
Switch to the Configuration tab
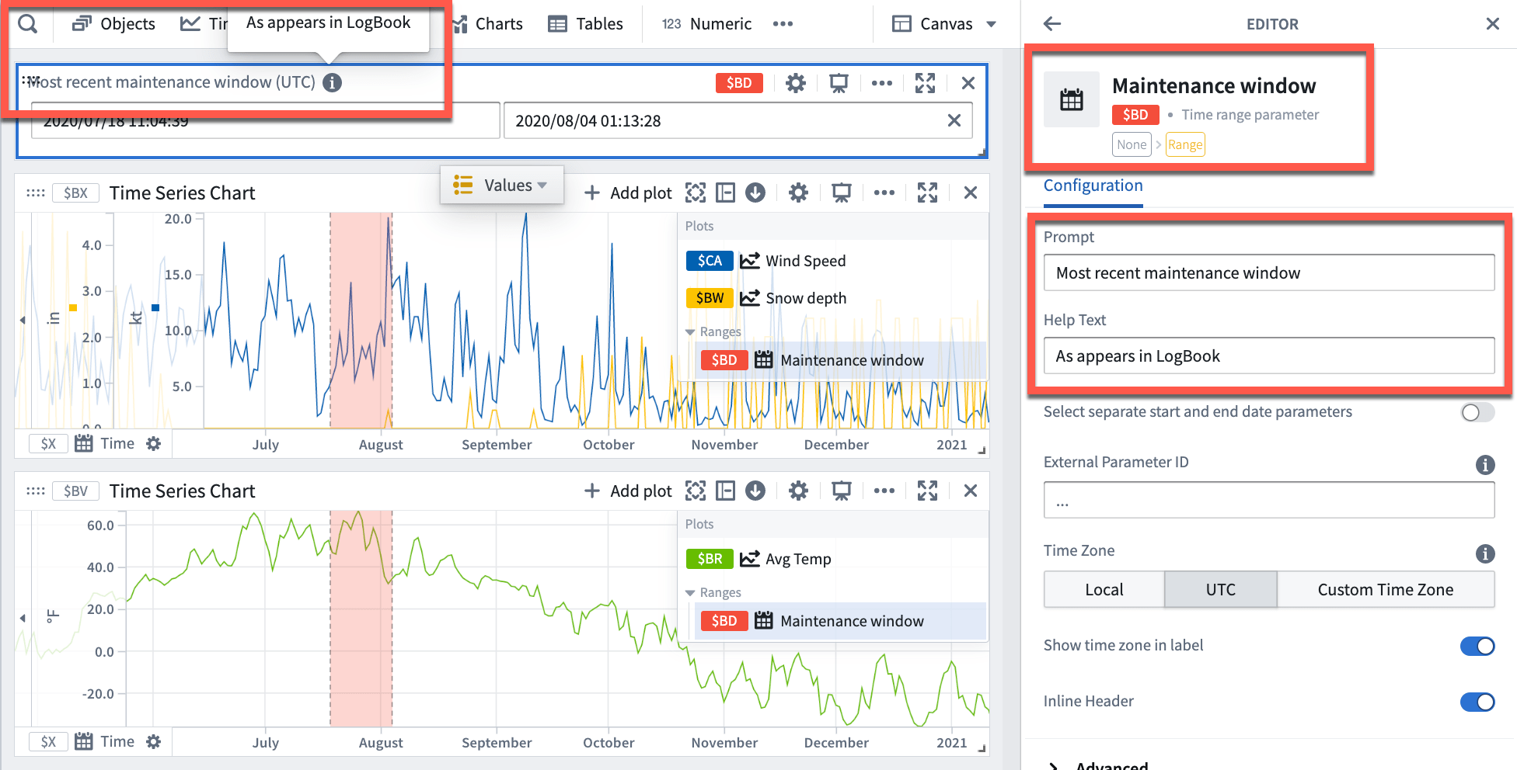point(1093,186)
